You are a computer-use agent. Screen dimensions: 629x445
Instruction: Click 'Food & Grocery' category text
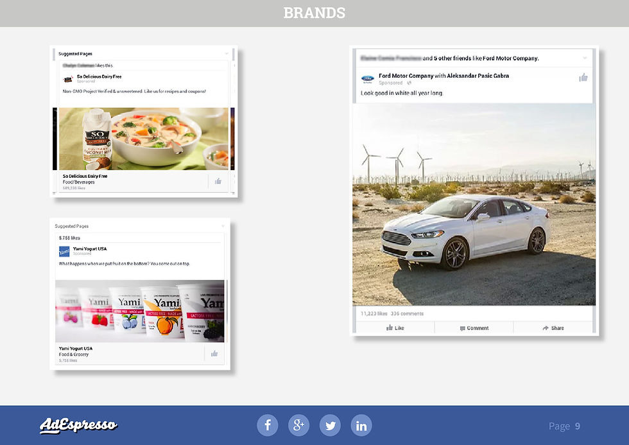point(74,354)
